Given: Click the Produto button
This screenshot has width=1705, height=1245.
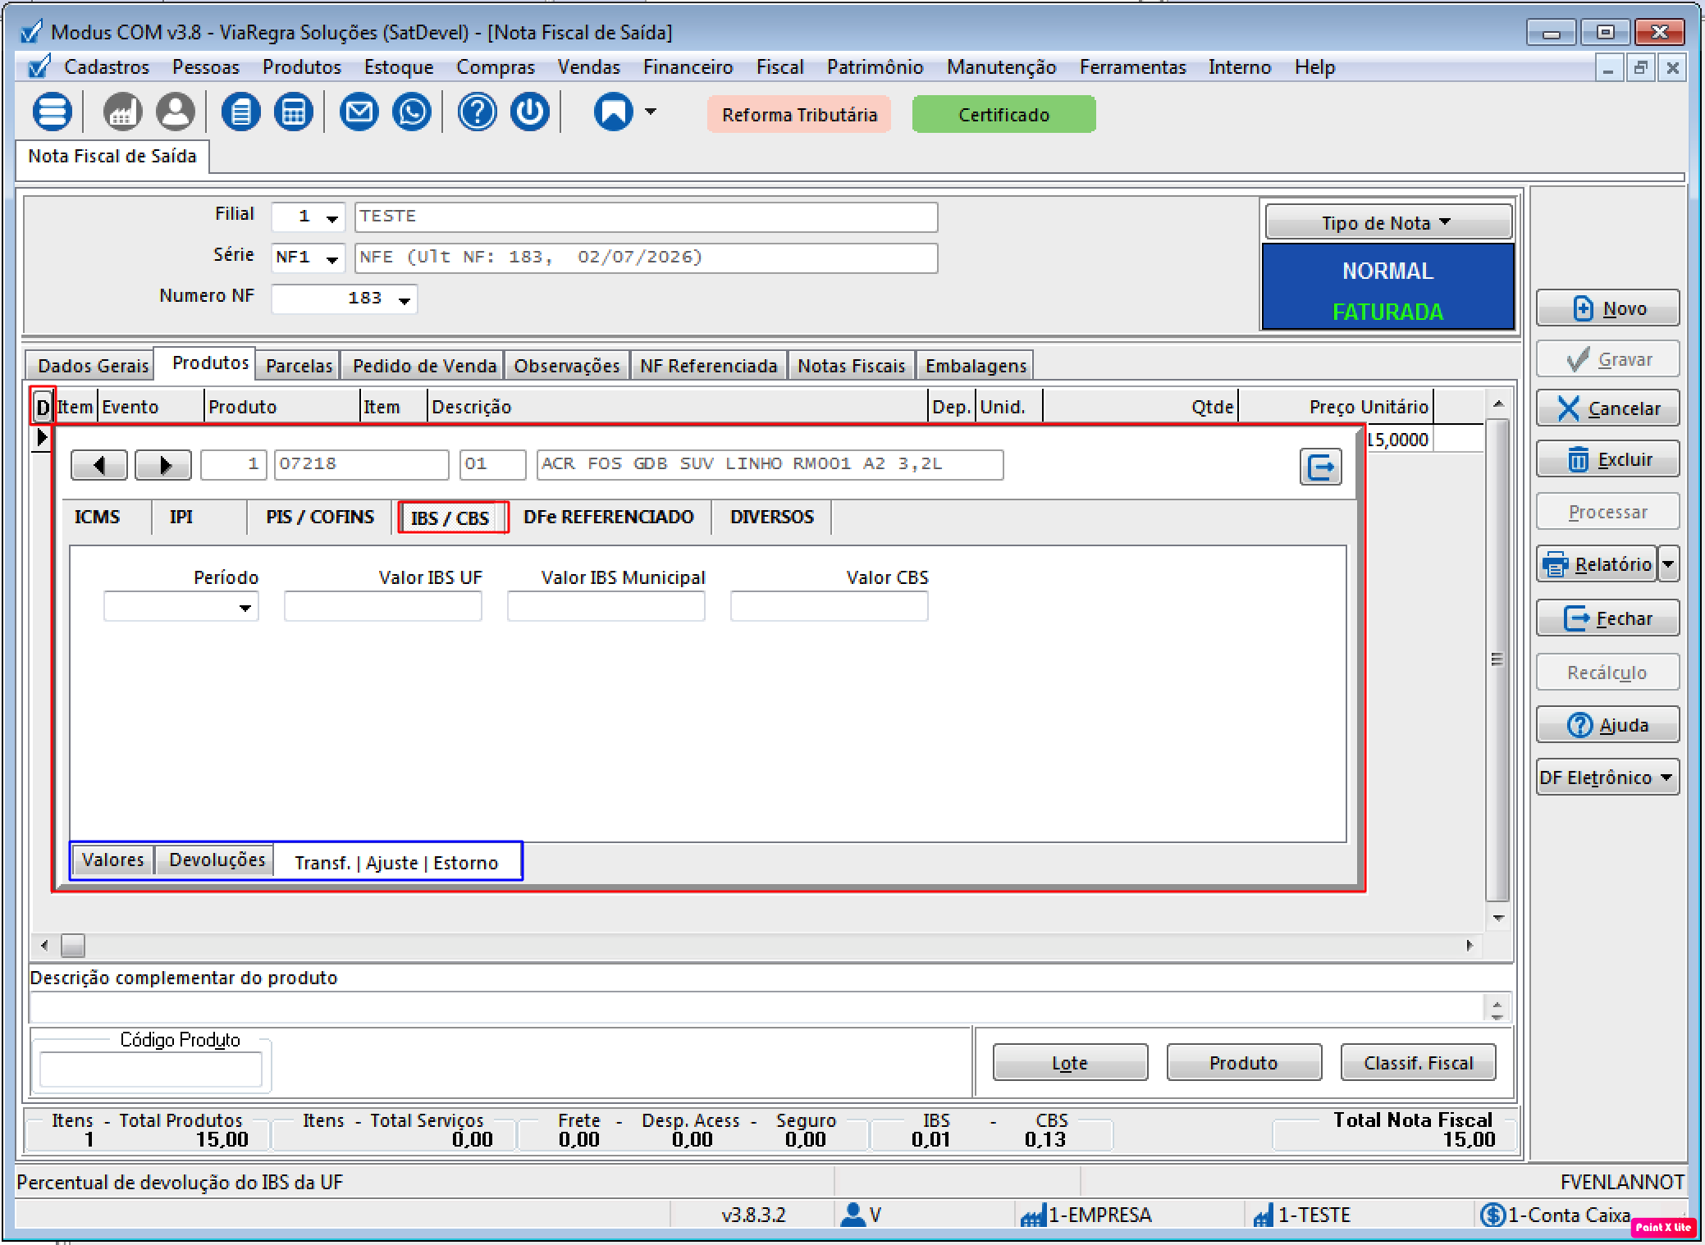Looking at the screenshot, I should 1244,1063.
